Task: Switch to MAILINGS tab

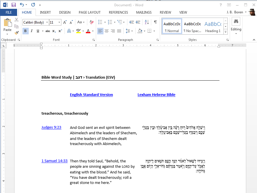Action: coord(144,12)
